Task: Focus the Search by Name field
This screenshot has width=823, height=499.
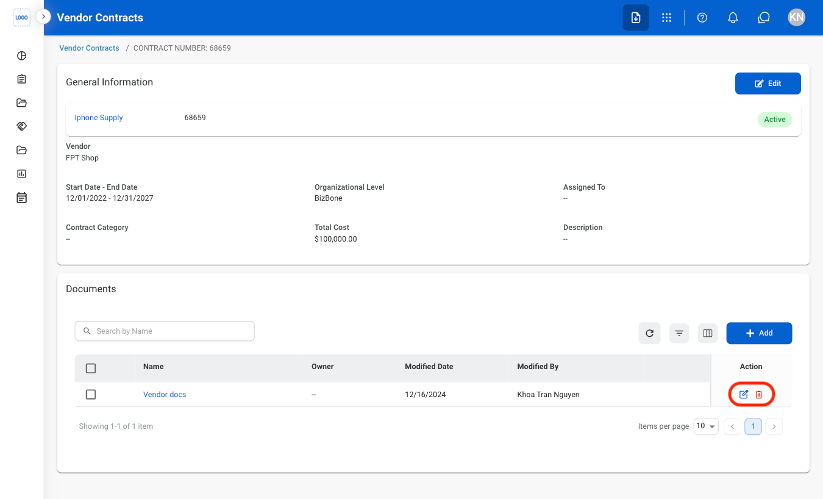Action: (x=165, y=331)
